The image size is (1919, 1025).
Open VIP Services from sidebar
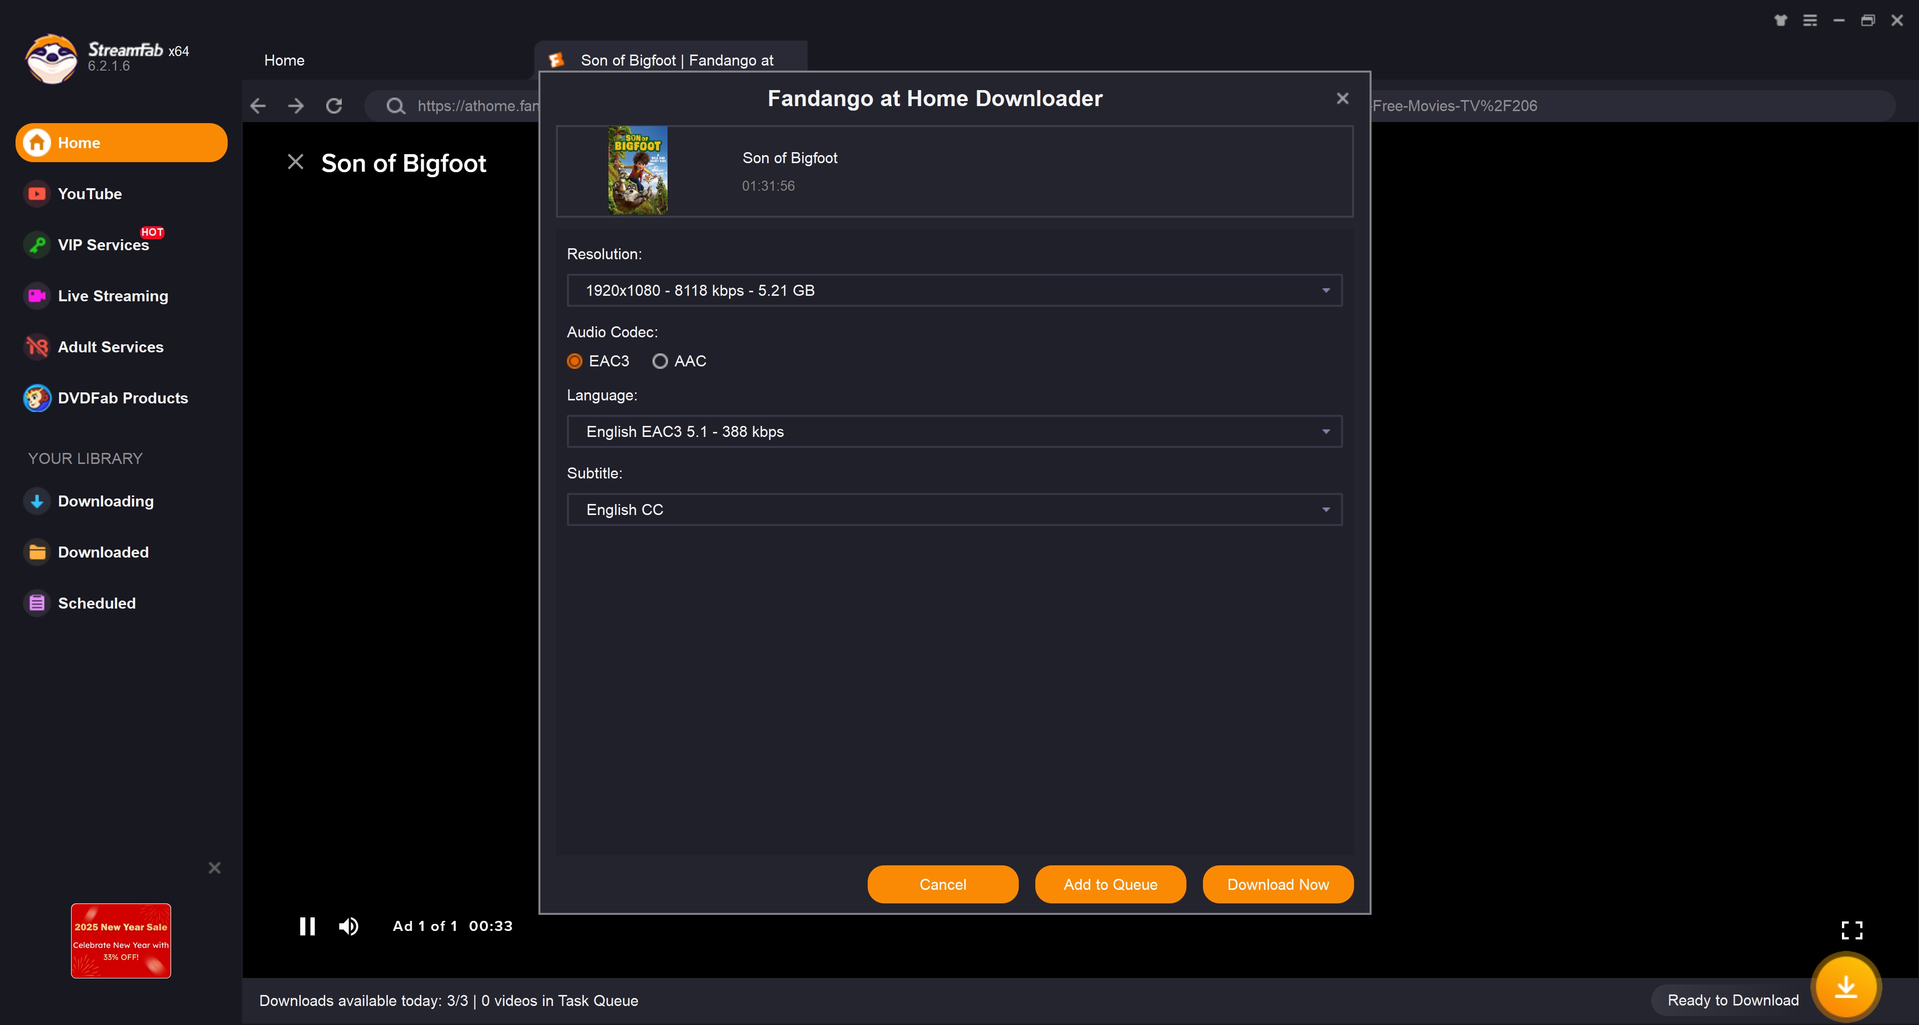pos(103,245)
